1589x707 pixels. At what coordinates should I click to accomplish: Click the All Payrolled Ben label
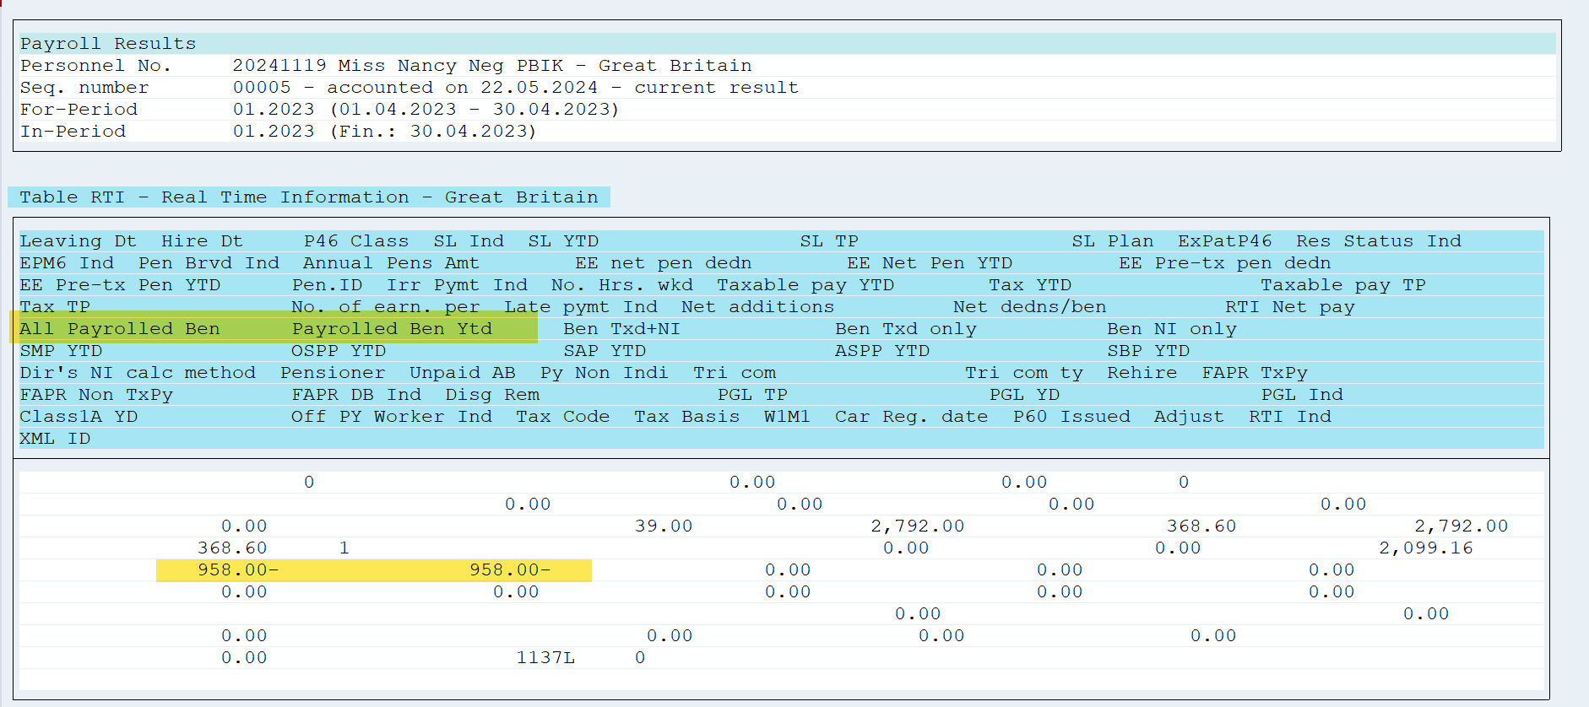pyautogui.click(x=120, y=329)
